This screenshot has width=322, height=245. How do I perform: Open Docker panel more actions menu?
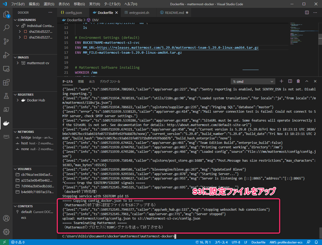click(50, 12)
